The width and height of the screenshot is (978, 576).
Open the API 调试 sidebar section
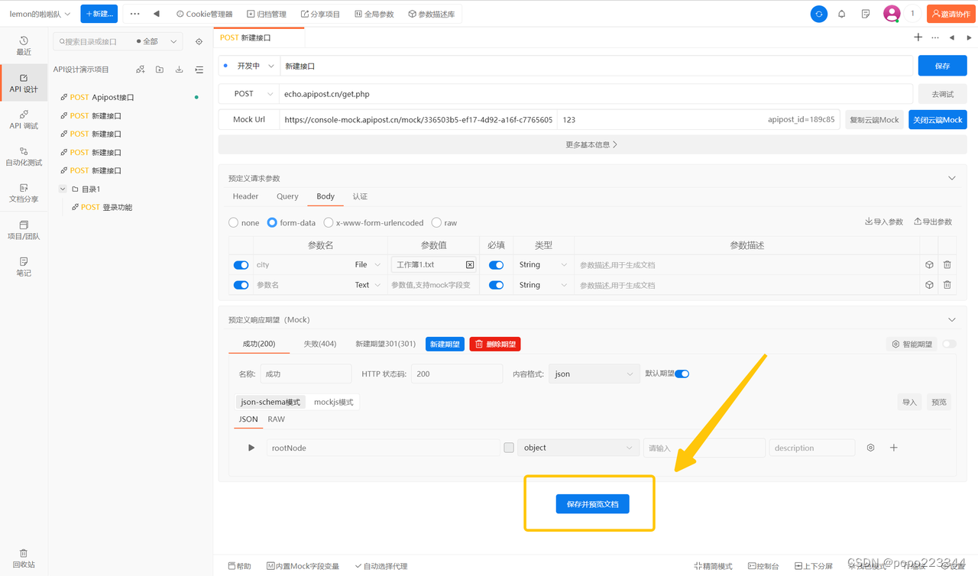click(x=24, y=119)
